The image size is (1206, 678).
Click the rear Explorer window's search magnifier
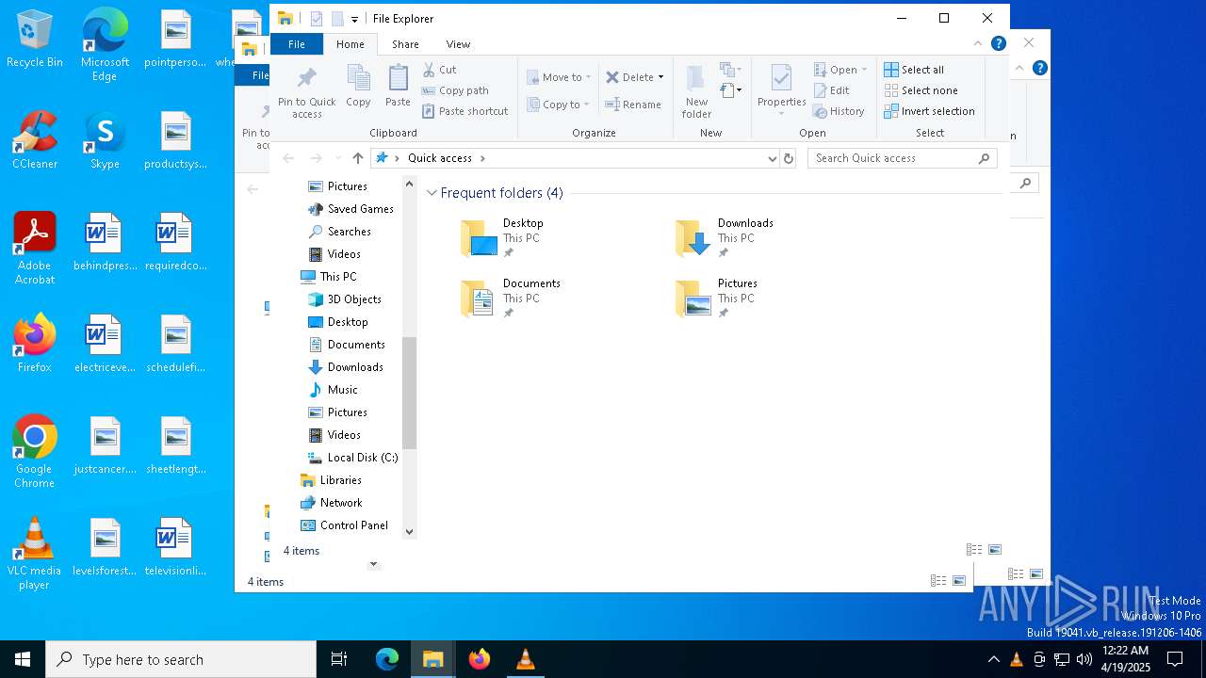1026,183
